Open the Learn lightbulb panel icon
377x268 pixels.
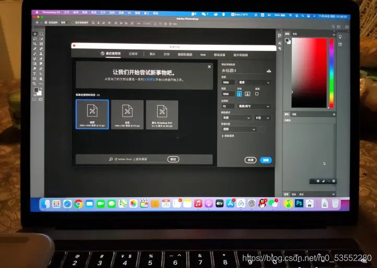click(x=340, y=36)
